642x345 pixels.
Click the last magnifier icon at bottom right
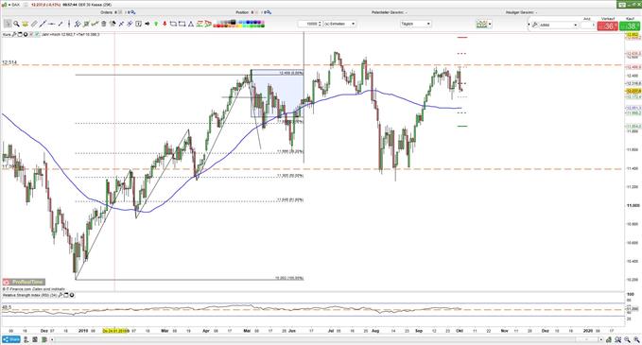(637, 339)
